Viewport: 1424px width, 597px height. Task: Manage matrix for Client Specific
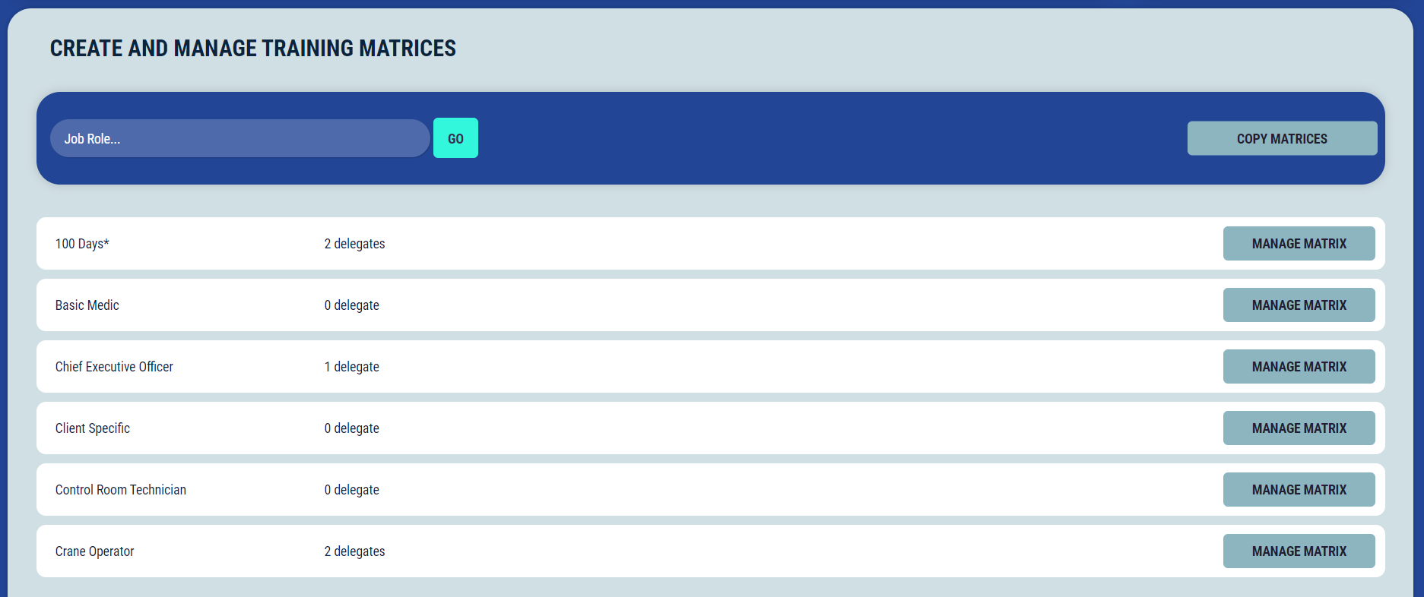click(x=1299, y=428)
